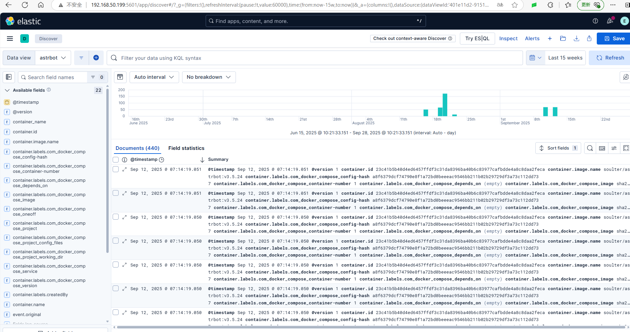Select the Documents (440) tab

point(138,148)
